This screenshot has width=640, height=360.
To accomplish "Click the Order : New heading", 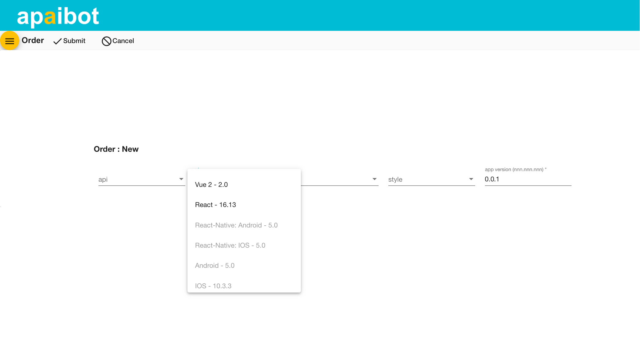I will (x=116, y=149).
